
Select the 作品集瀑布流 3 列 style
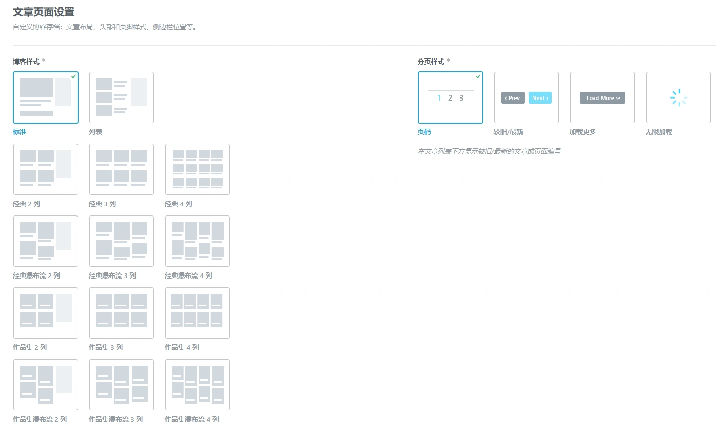click(x=121, y=385)
